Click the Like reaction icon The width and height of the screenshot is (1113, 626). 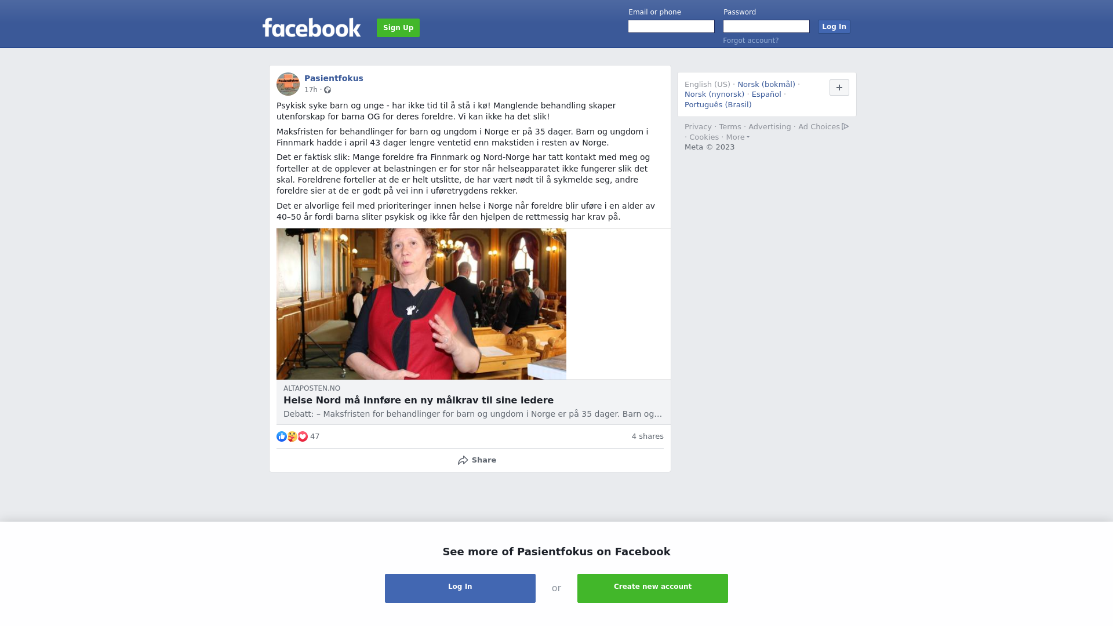coord(282,436)
